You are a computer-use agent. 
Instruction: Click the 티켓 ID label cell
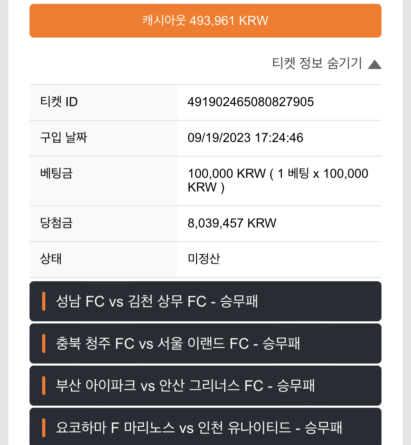(103, 103)
